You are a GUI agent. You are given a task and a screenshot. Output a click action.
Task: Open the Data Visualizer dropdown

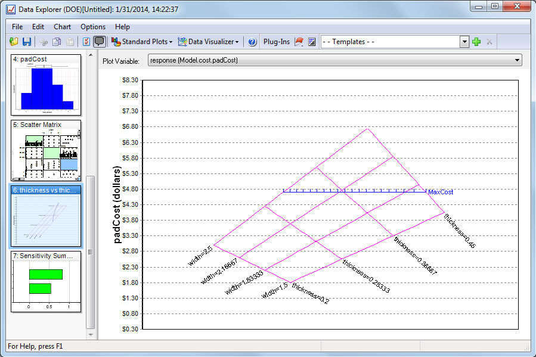point(209,42)
